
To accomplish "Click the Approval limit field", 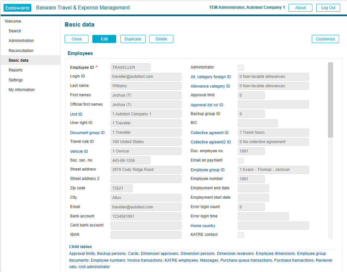I will (x=251, y=95).
